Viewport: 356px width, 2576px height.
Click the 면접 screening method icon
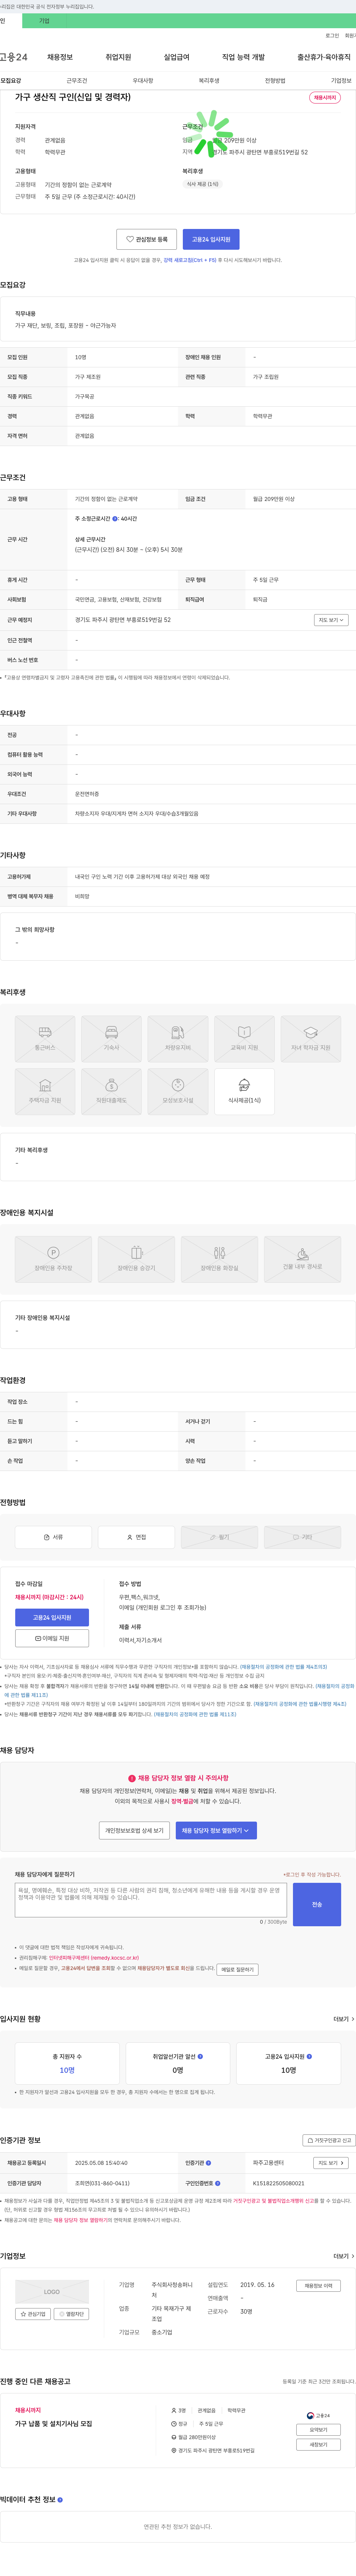[x=136, y=1537]
